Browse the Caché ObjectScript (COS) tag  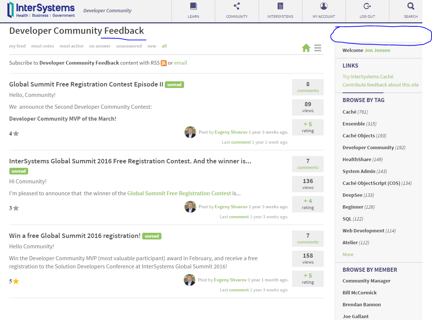[377, 183]
